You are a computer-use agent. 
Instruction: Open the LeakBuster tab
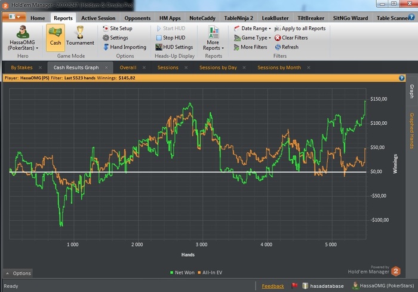pyautogui.click(x=275, y=18)
